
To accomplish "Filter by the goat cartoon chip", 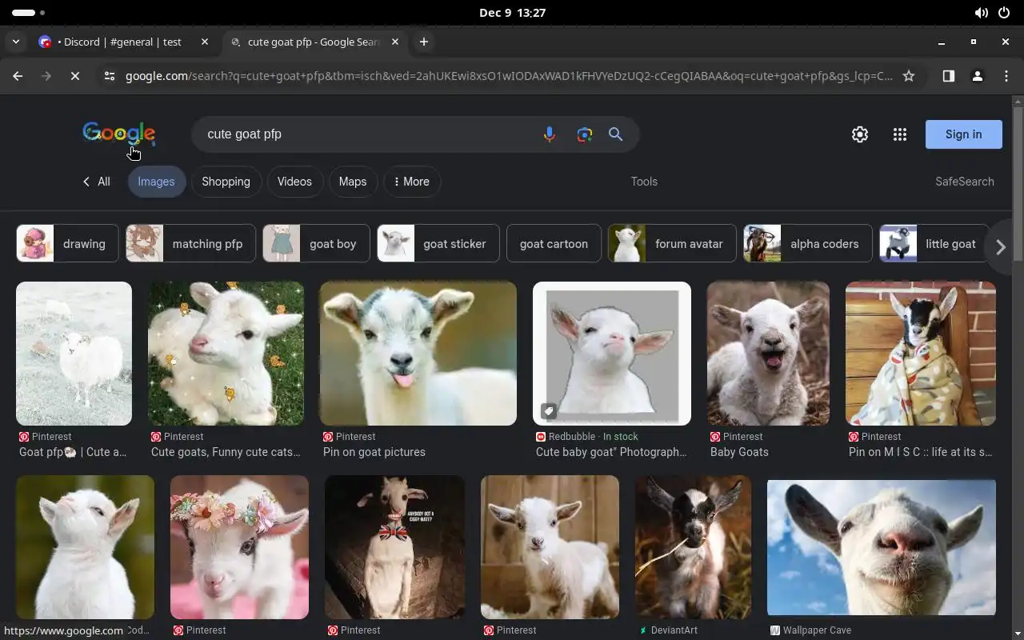I will point(554,244).
